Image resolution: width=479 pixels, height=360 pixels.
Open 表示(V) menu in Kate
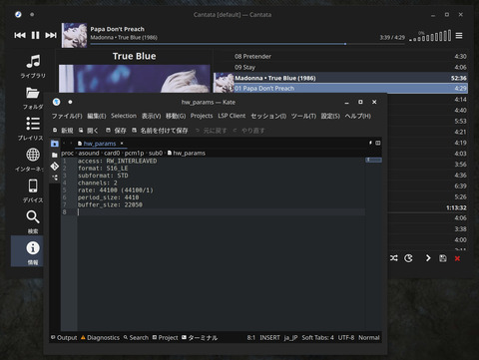(x=151, y=116)
